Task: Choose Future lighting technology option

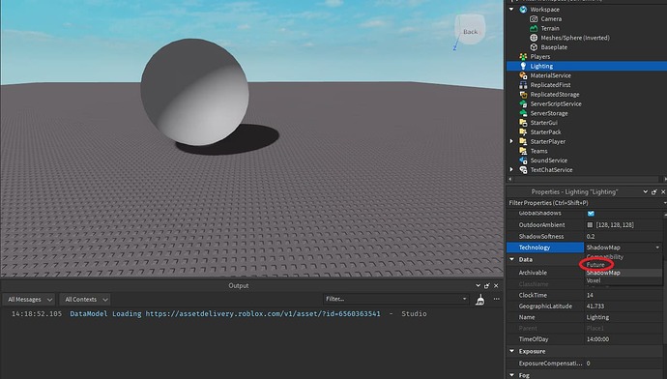Action: coord(623,265)
